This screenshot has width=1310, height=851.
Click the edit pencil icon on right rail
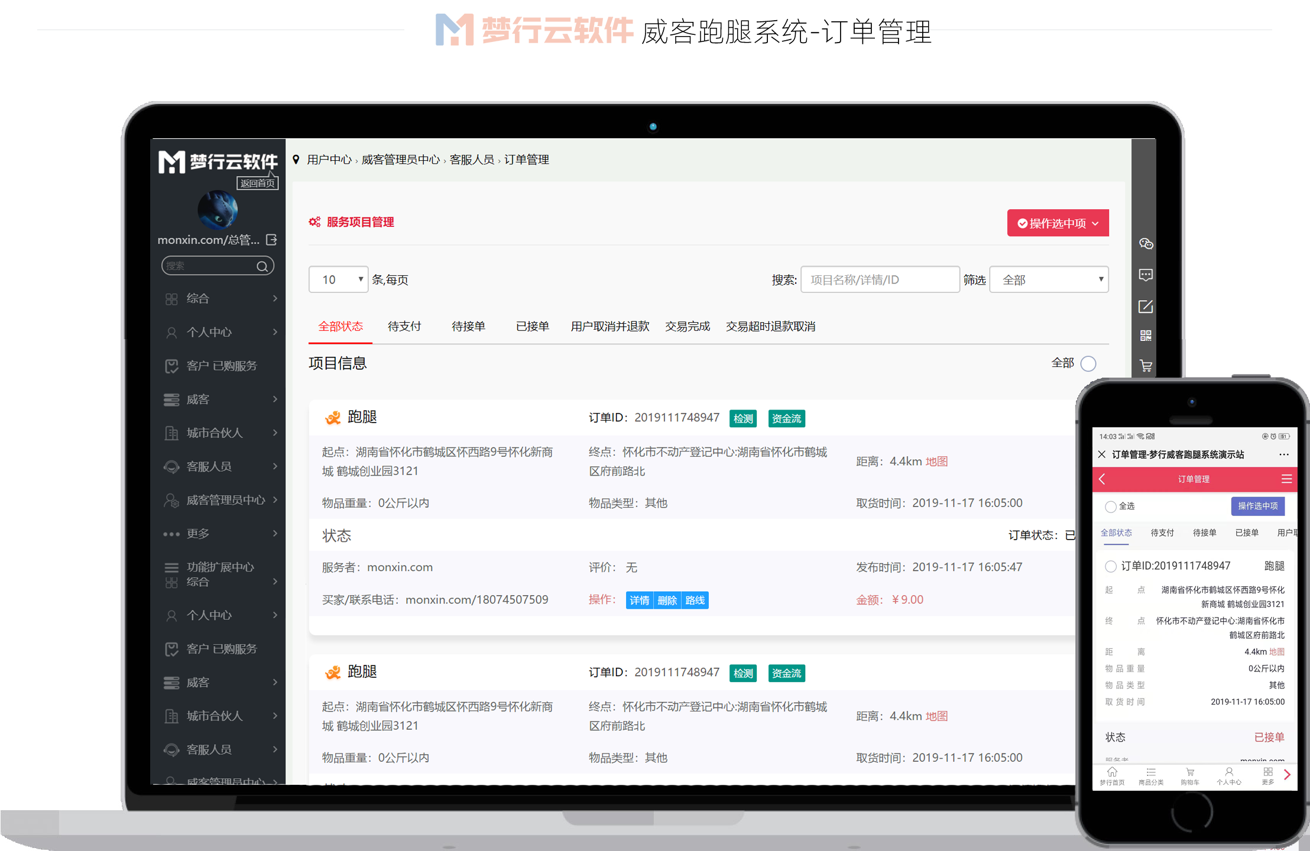tap(1146, 306)
